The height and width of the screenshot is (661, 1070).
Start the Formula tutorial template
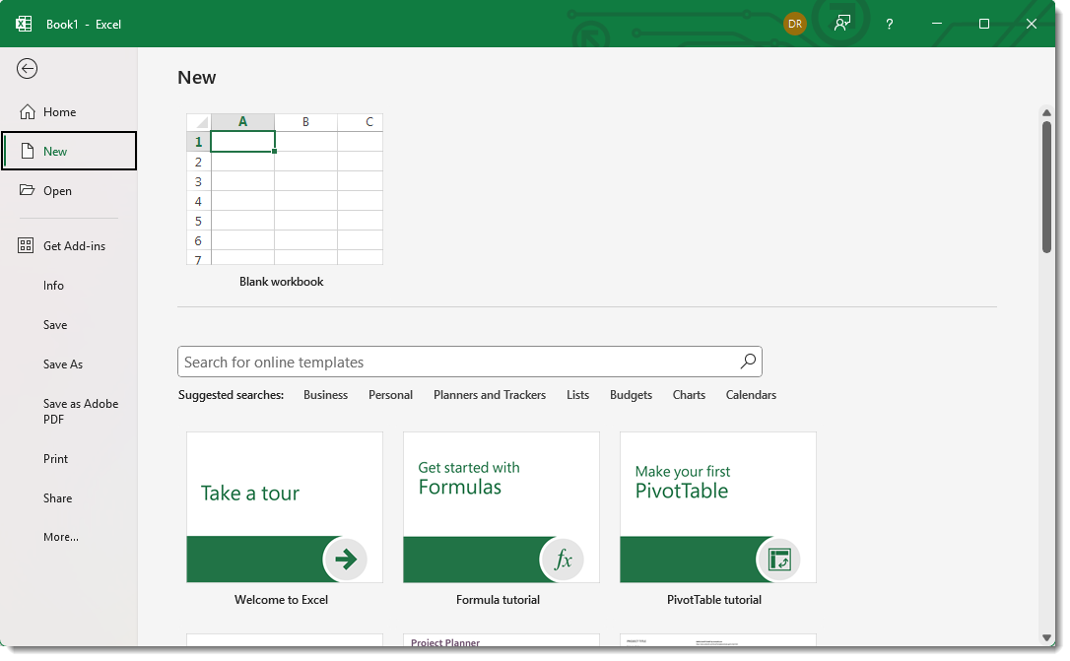(501, 507)
